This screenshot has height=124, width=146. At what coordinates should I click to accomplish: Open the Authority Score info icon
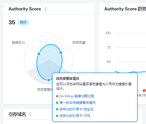point(45,9)
